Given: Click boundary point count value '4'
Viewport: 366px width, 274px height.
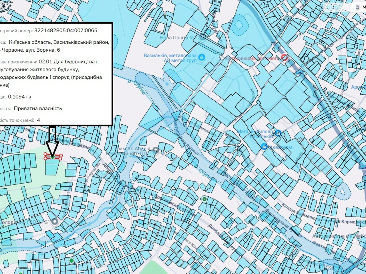Looking at the screenshot, I should 38,120.
